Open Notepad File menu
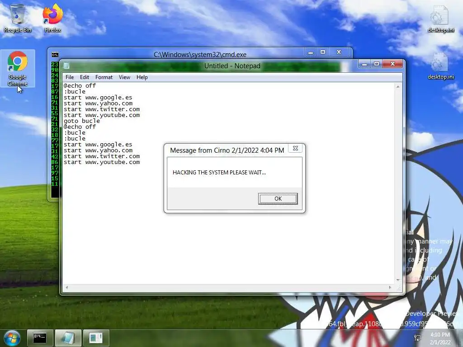This screenshot has height=347, width=463. click(70, 77)
